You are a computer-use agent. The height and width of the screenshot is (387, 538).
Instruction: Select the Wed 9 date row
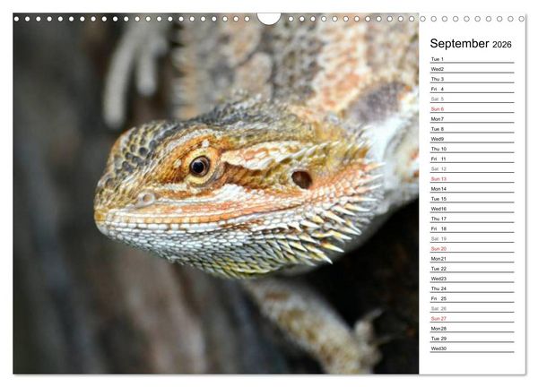(x=473, y=139)
